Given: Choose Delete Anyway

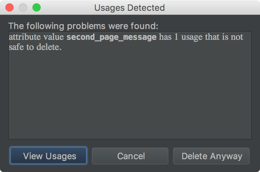Looking at the screenshot, I should [x=212, y=156].
